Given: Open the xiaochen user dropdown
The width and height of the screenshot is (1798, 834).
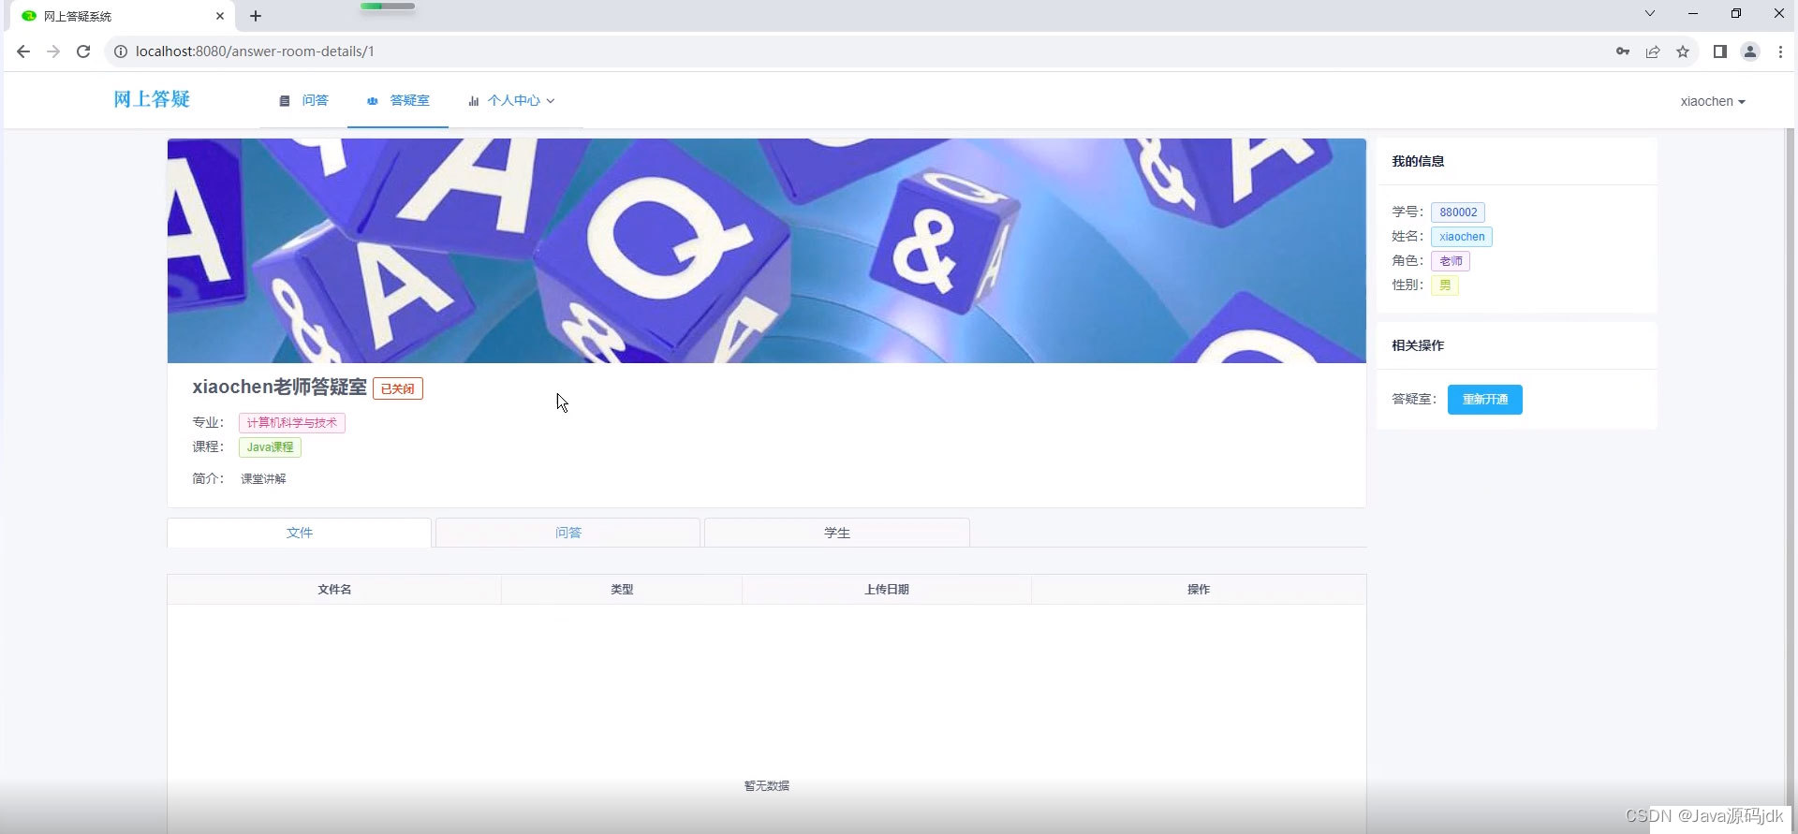Looking at the screenshot, I should (x=1713, y=101).
